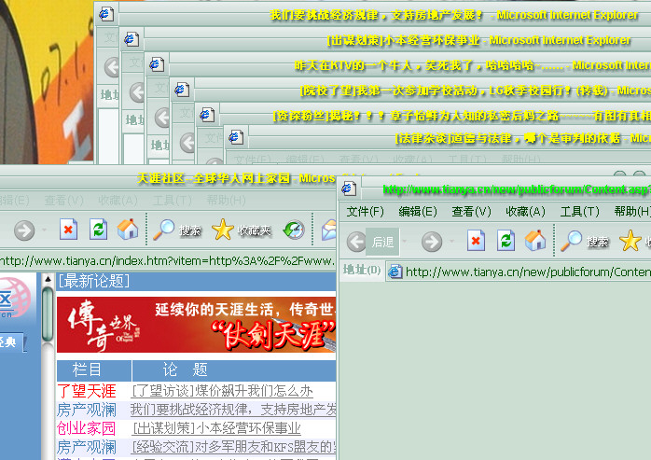651x460 pixels.
Task: Click the Search magnifier in the Content.asp window
Action: click(572, 241)
